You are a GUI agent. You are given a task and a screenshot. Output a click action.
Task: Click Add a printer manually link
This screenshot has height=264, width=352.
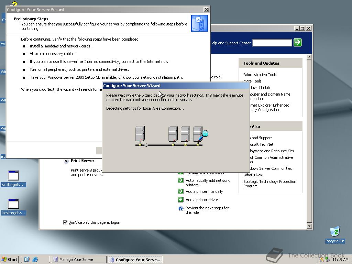204,191
